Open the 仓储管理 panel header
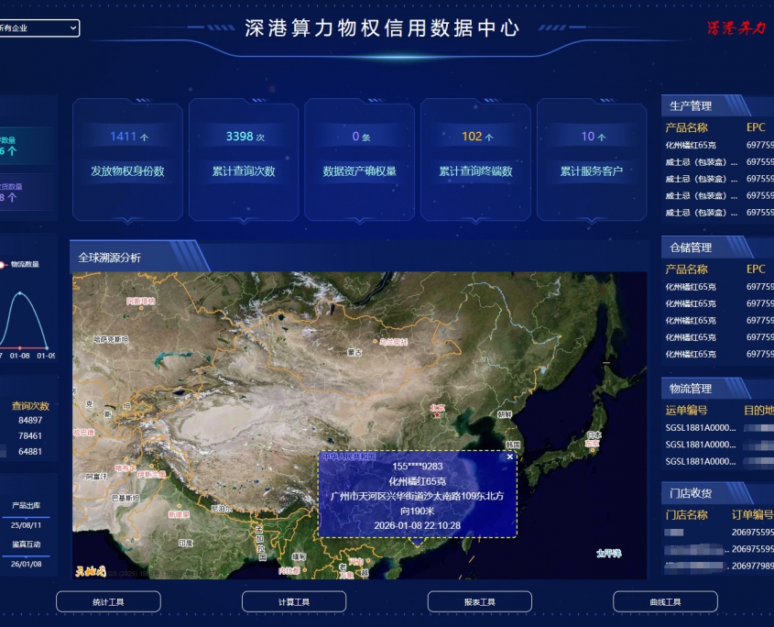Screen dimensions: 774x627 [691, 247]
